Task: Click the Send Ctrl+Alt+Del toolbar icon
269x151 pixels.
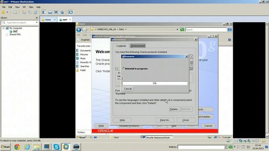Action: pyautogui.click(x=15, y=12)
